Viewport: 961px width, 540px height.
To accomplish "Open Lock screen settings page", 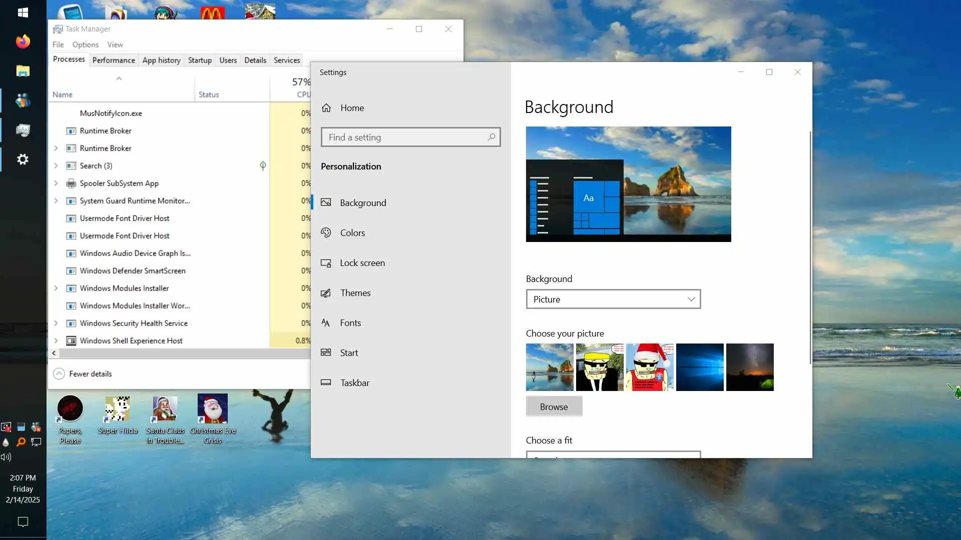I will tap(362, 263).
